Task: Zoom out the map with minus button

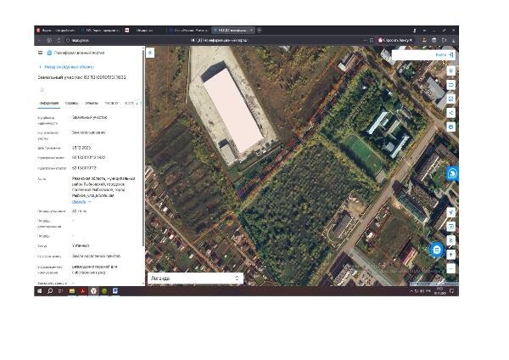Action: click(450, 268)
